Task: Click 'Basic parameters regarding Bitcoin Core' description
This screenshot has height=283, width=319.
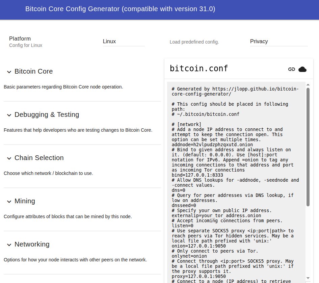Action: point(63,87)
